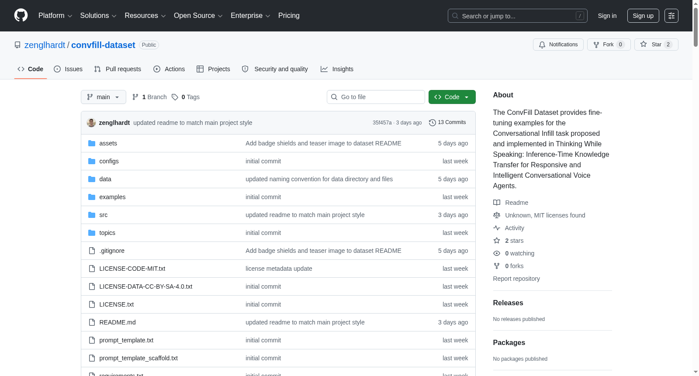Focus the Go to file field
699x376 pixels.
[x=376, y=97]
